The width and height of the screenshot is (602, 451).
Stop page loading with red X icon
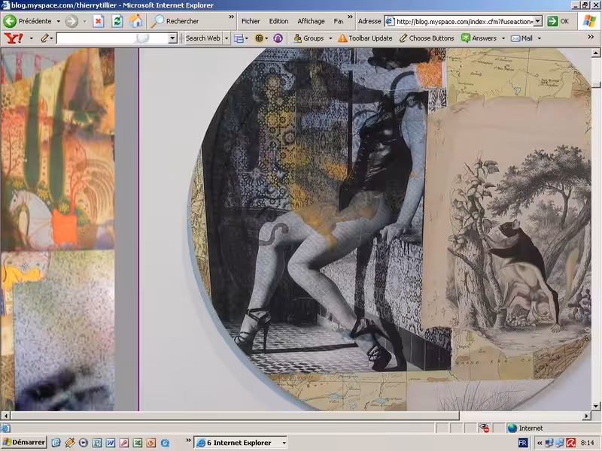coord(99,21)
